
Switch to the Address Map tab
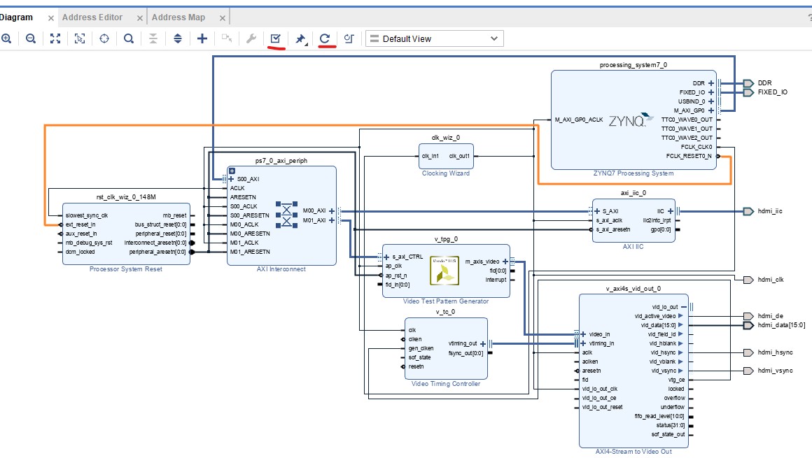tap(178, 17)
